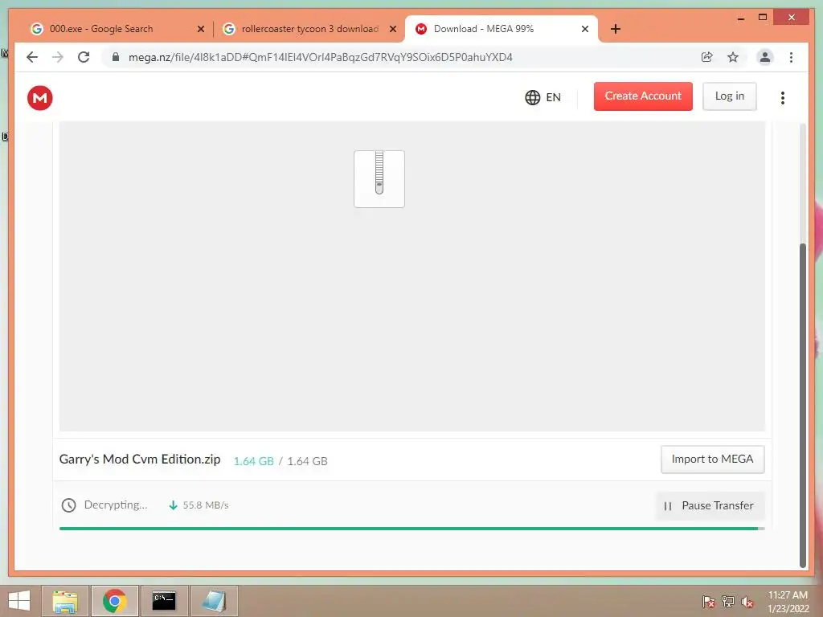The width and height of the screenshot is (823, 617).
Task: Open the Command Prompt taskbar icon
Action: (x=164, y=601)
